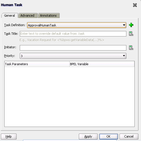
Task: Confirm with the OK button
Action: [109, 136]
